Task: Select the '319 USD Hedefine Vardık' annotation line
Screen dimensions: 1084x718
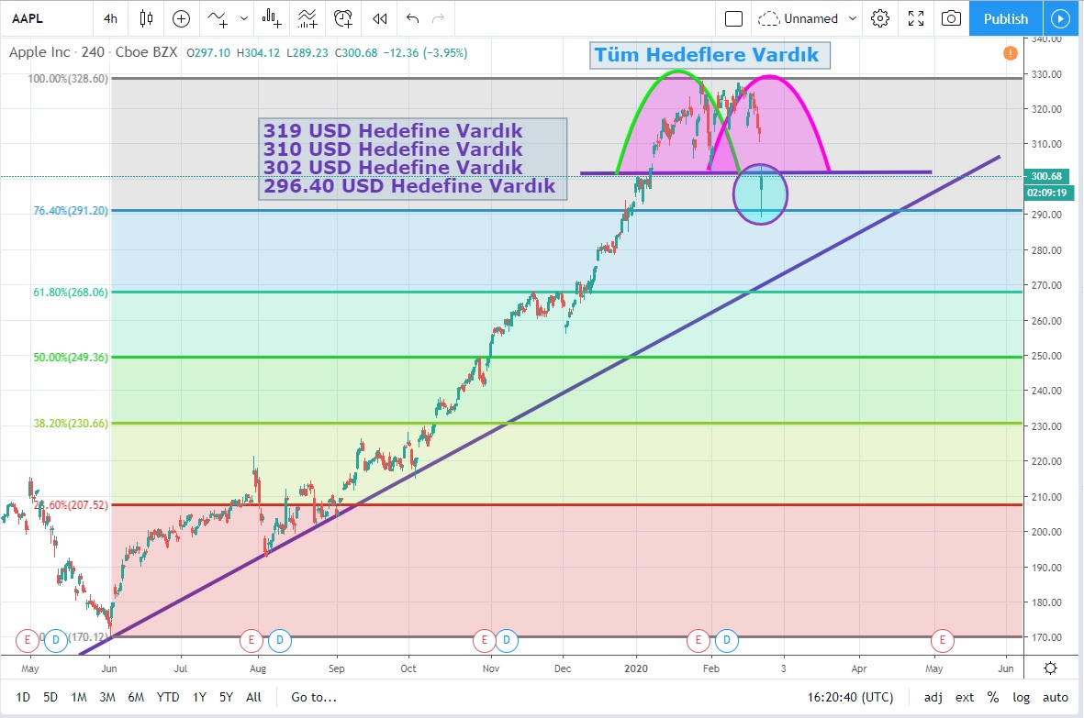Action: [393, 130]
